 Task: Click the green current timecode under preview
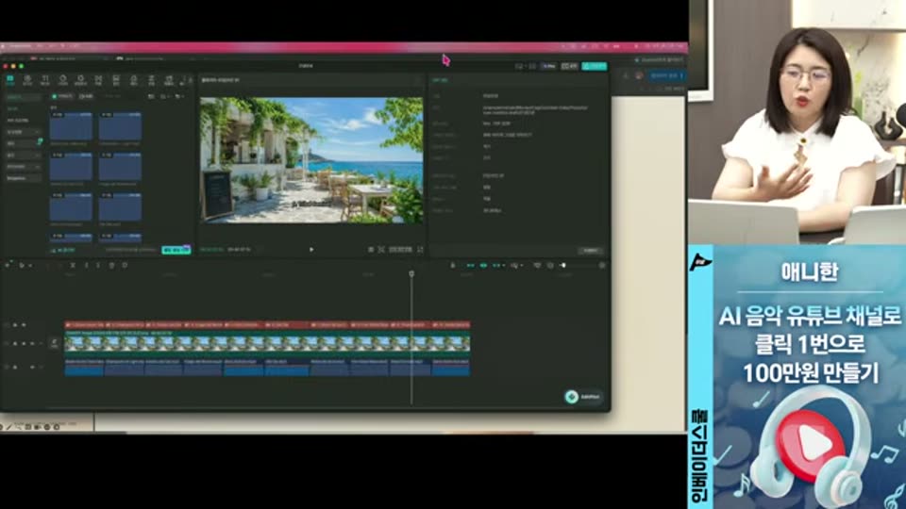211,249
